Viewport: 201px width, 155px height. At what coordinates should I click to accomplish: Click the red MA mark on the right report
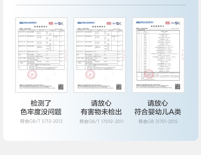point(168,23)
